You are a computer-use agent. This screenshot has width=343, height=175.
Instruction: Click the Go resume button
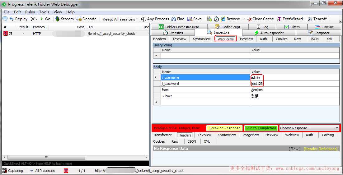click(x=45, y=19)
